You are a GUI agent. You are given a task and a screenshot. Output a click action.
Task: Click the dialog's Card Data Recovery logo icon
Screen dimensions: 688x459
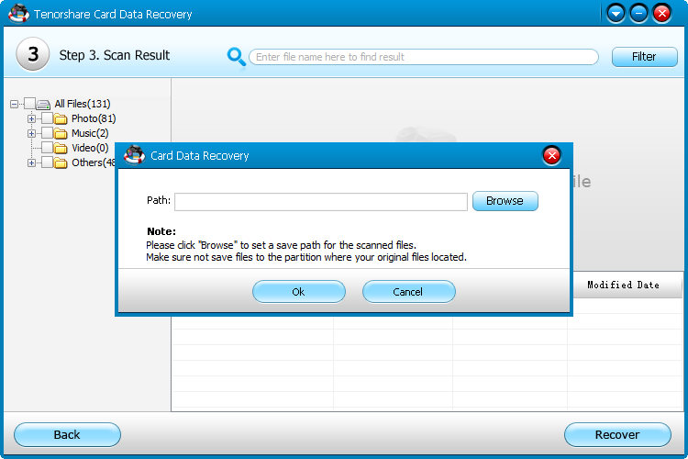coord(135,155)
